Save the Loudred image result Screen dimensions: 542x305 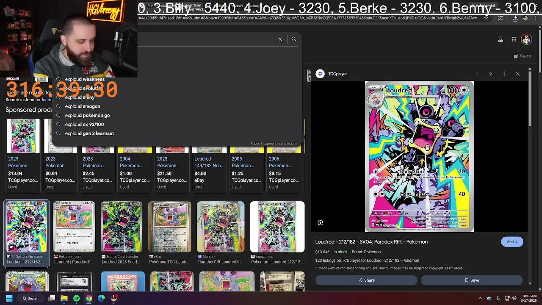[x=472, y=280]
